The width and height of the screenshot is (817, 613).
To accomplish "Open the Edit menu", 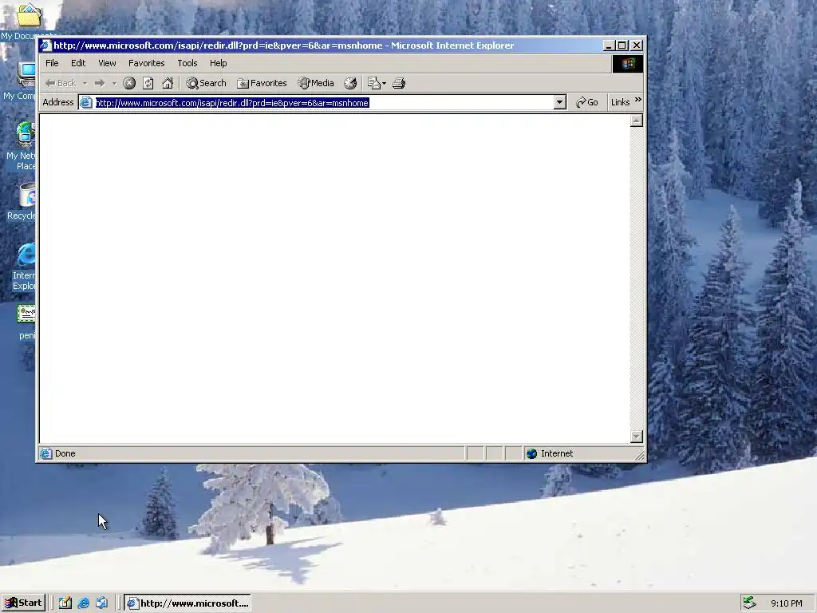I will (x=78, y=63).
